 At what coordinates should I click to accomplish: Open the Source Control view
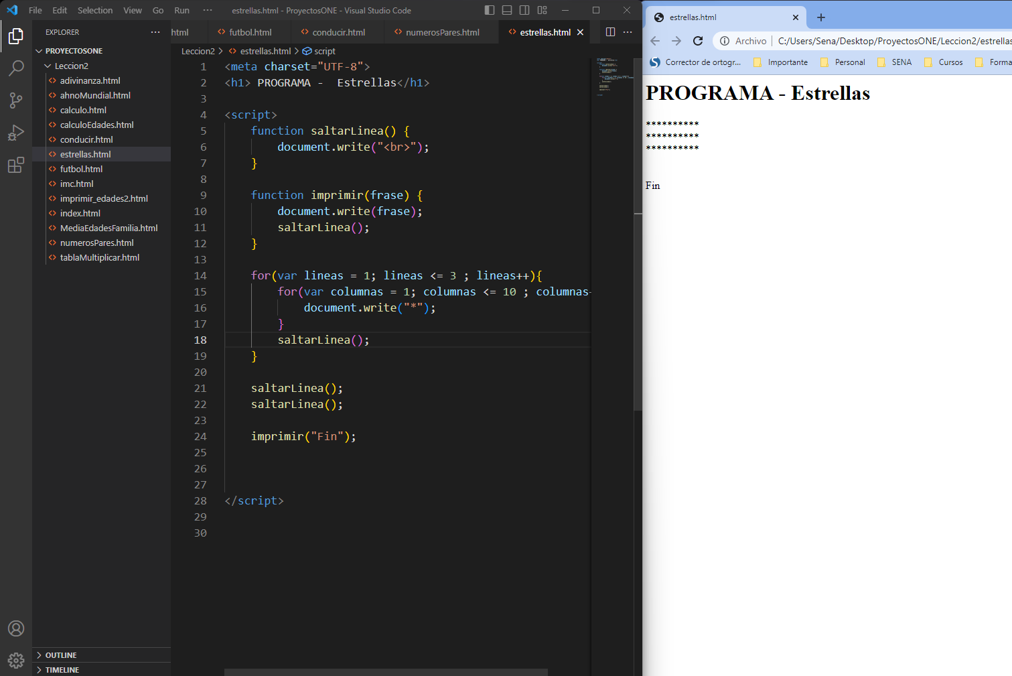(x=16, y=100)
